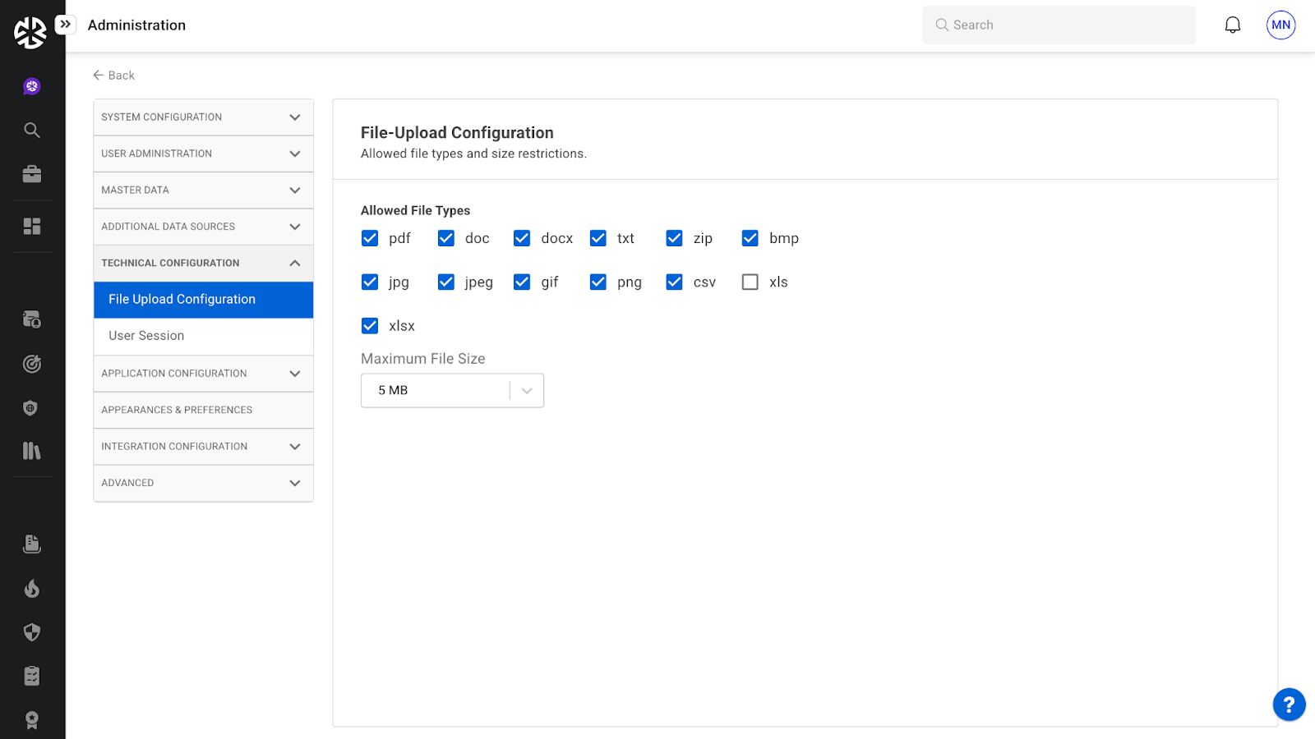Image resolution: width=1315 pixels, height=739 pixels.
Task: Open the dashboard tiles icon in sidebar
Action: (x=32, y=227)
